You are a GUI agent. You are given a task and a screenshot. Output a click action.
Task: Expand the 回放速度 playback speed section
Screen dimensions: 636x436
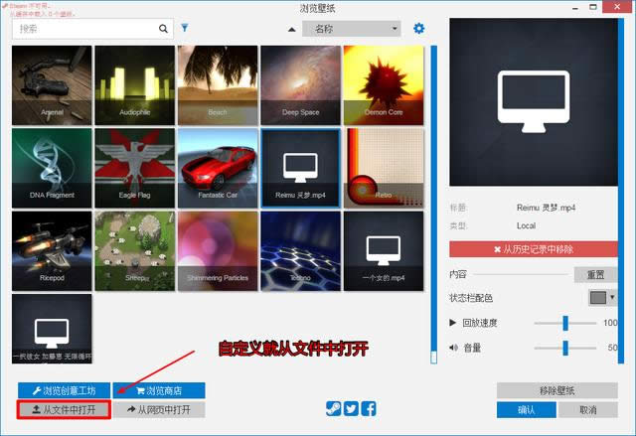[x=453, y=323]
